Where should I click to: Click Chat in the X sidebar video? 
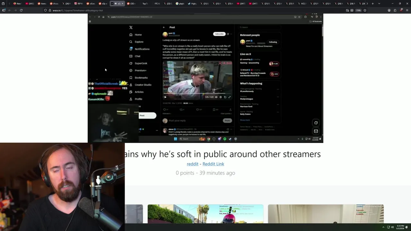click(x=135, y=56)
